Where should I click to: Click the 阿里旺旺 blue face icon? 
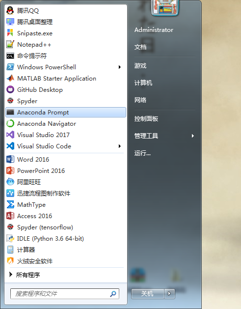10,182
